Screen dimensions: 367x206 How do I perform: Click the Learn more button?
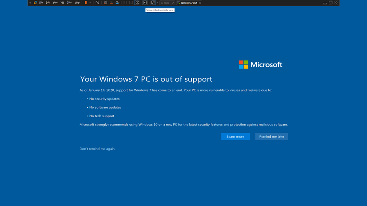[235, 136]
